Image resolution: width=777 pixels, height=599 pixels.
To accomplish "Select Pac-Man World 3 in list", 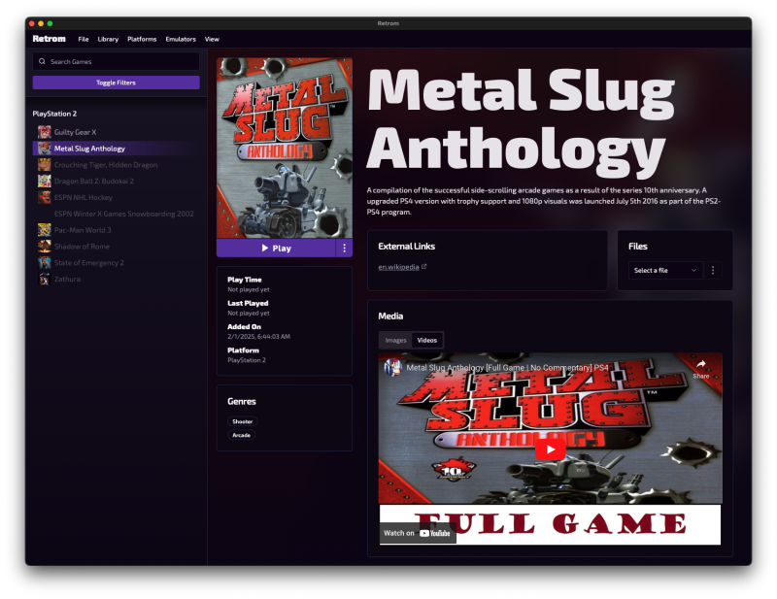I will (x=116, y=230).
